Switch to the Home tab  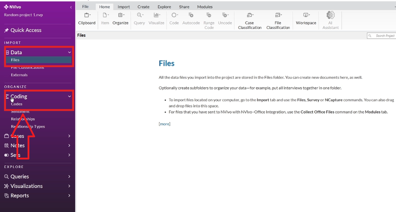pos(104,7)
